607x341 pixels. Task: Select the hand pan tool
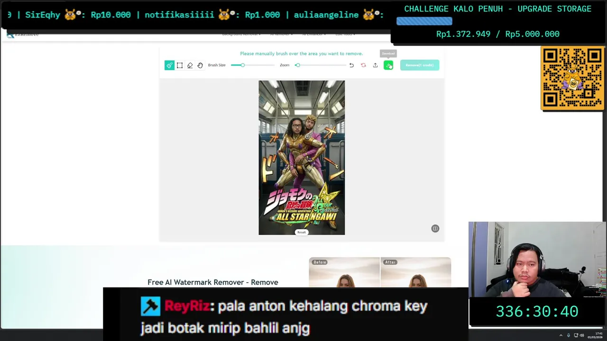click(200, 65)
